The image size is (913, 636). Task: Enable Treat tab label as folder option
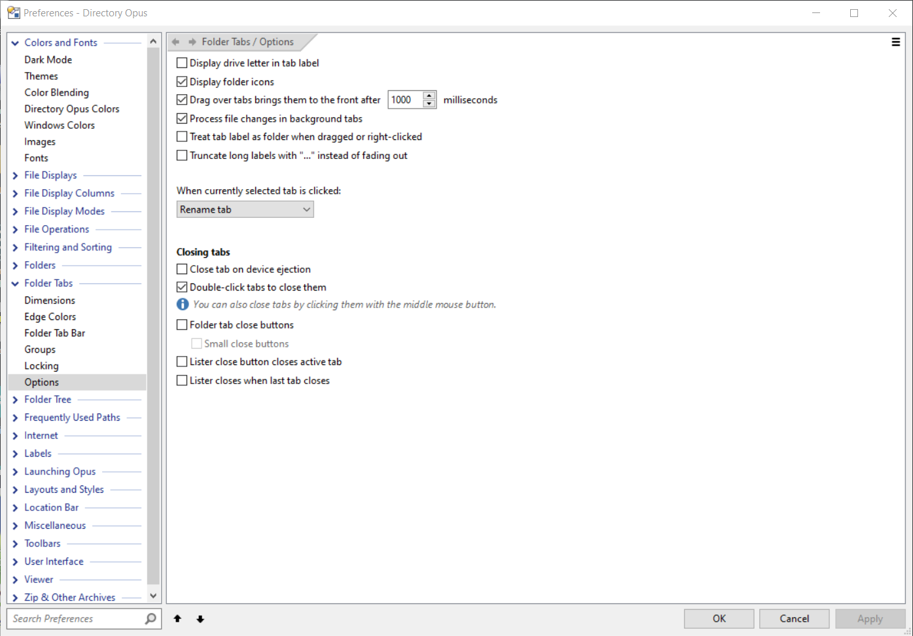(182, 137)
